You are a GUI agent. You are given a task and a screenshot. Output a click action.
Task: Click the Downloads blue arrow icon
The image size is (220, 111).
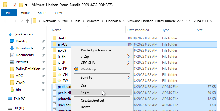12,48
